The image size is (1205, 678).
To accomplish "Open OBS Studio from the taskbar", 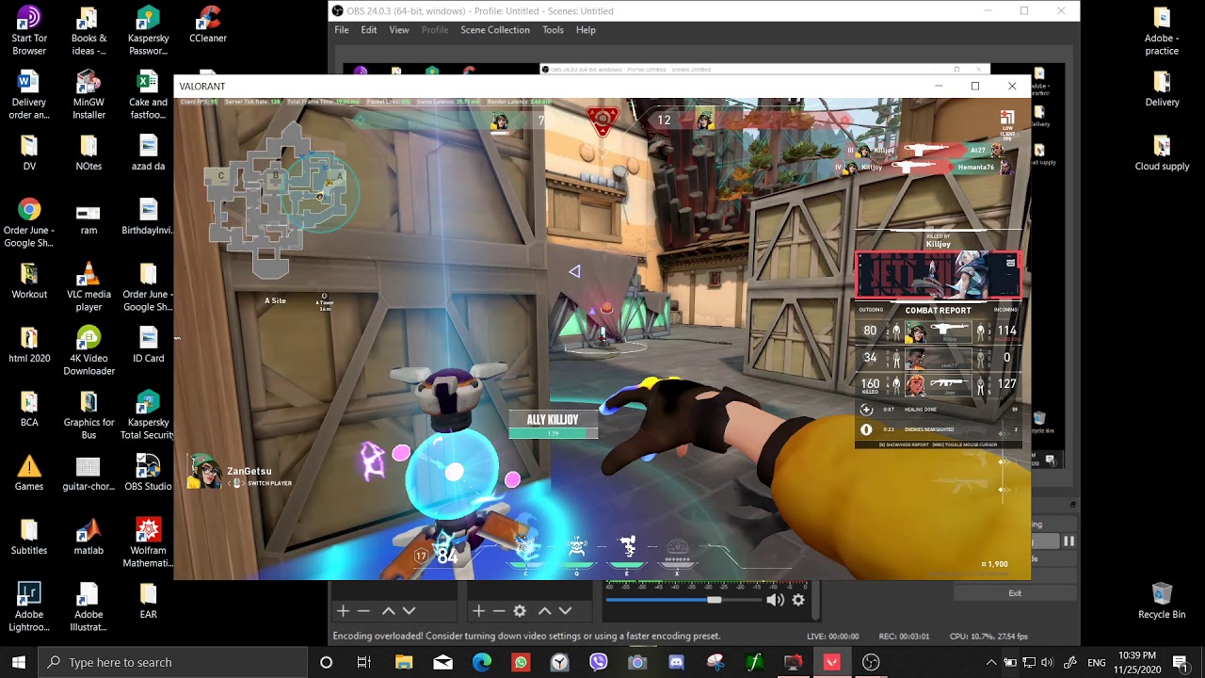I will coord(871,662).
